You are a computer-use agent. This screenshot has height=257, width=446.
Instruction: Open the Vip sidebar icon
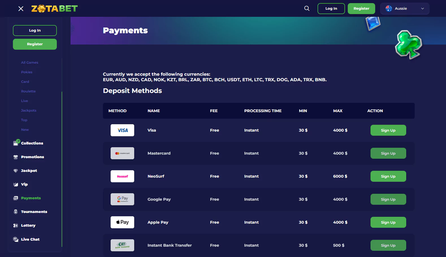pyautogui.click(x=16, y=184)
